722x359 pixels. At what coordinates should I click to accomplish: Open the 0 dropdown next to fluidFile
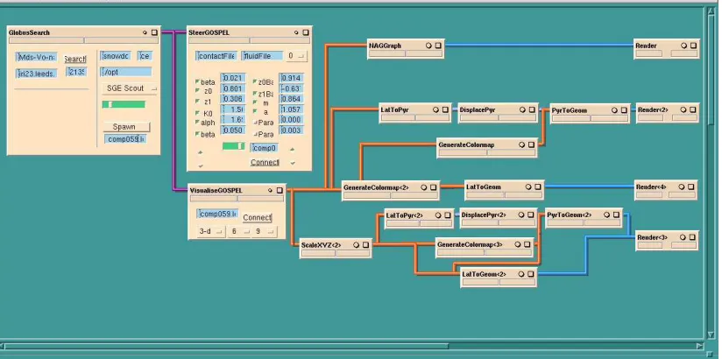coord(296,56)
